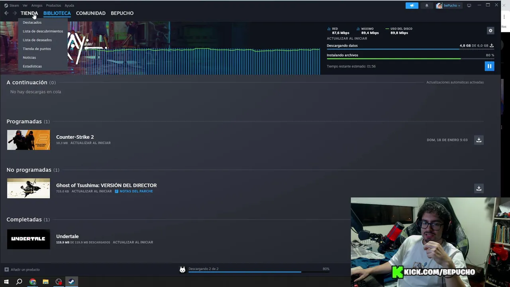510x287 pixels.
Task: Start Ghost of Tsushima download icon
Action: [479, 188]
